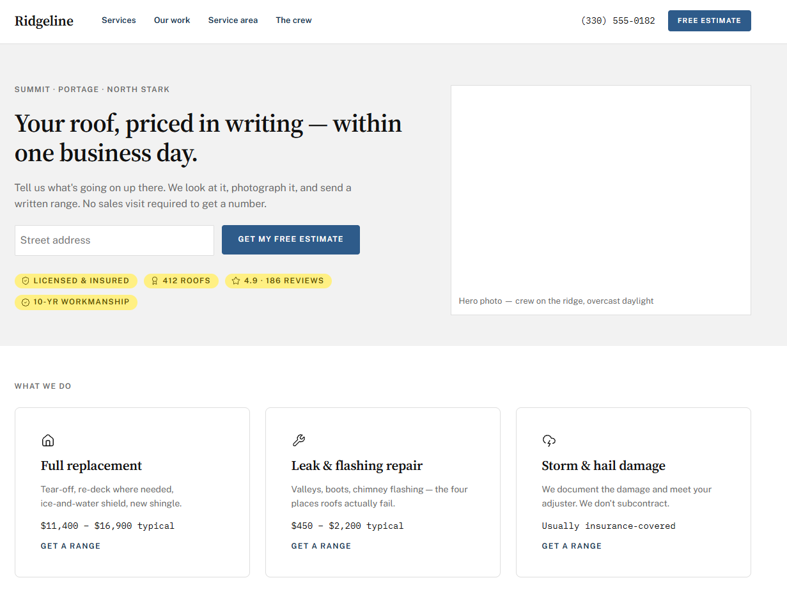The height and width of the screenshot is (603, 787).
Task: Visit The crew page from navigation
Action: (293, 20)
